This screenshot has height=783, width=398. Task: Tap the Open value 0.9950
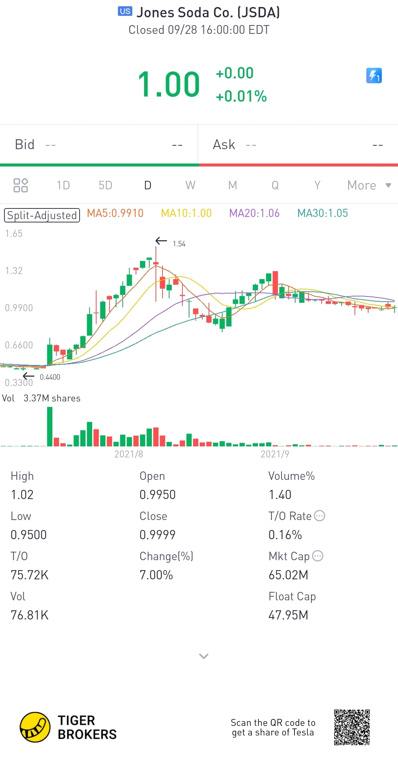point(157,495)
